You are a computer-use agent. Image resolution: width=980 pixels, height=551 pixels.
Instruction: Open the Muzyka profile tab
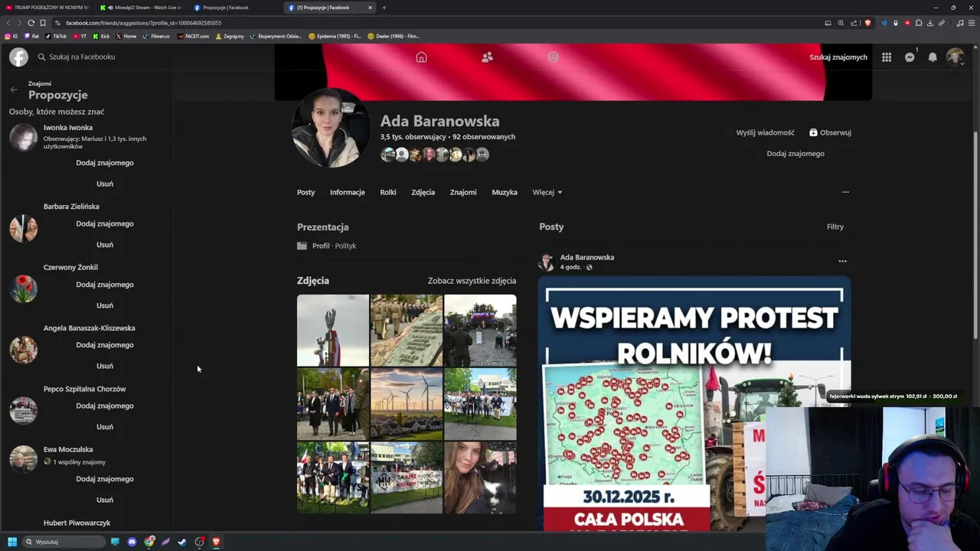coord(505,192)
